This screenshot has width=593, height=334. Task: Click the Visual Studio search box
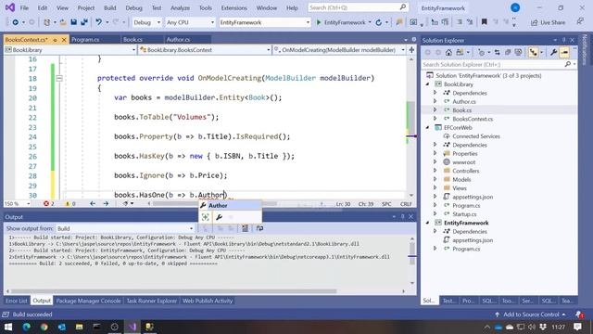tap(358, 7)
